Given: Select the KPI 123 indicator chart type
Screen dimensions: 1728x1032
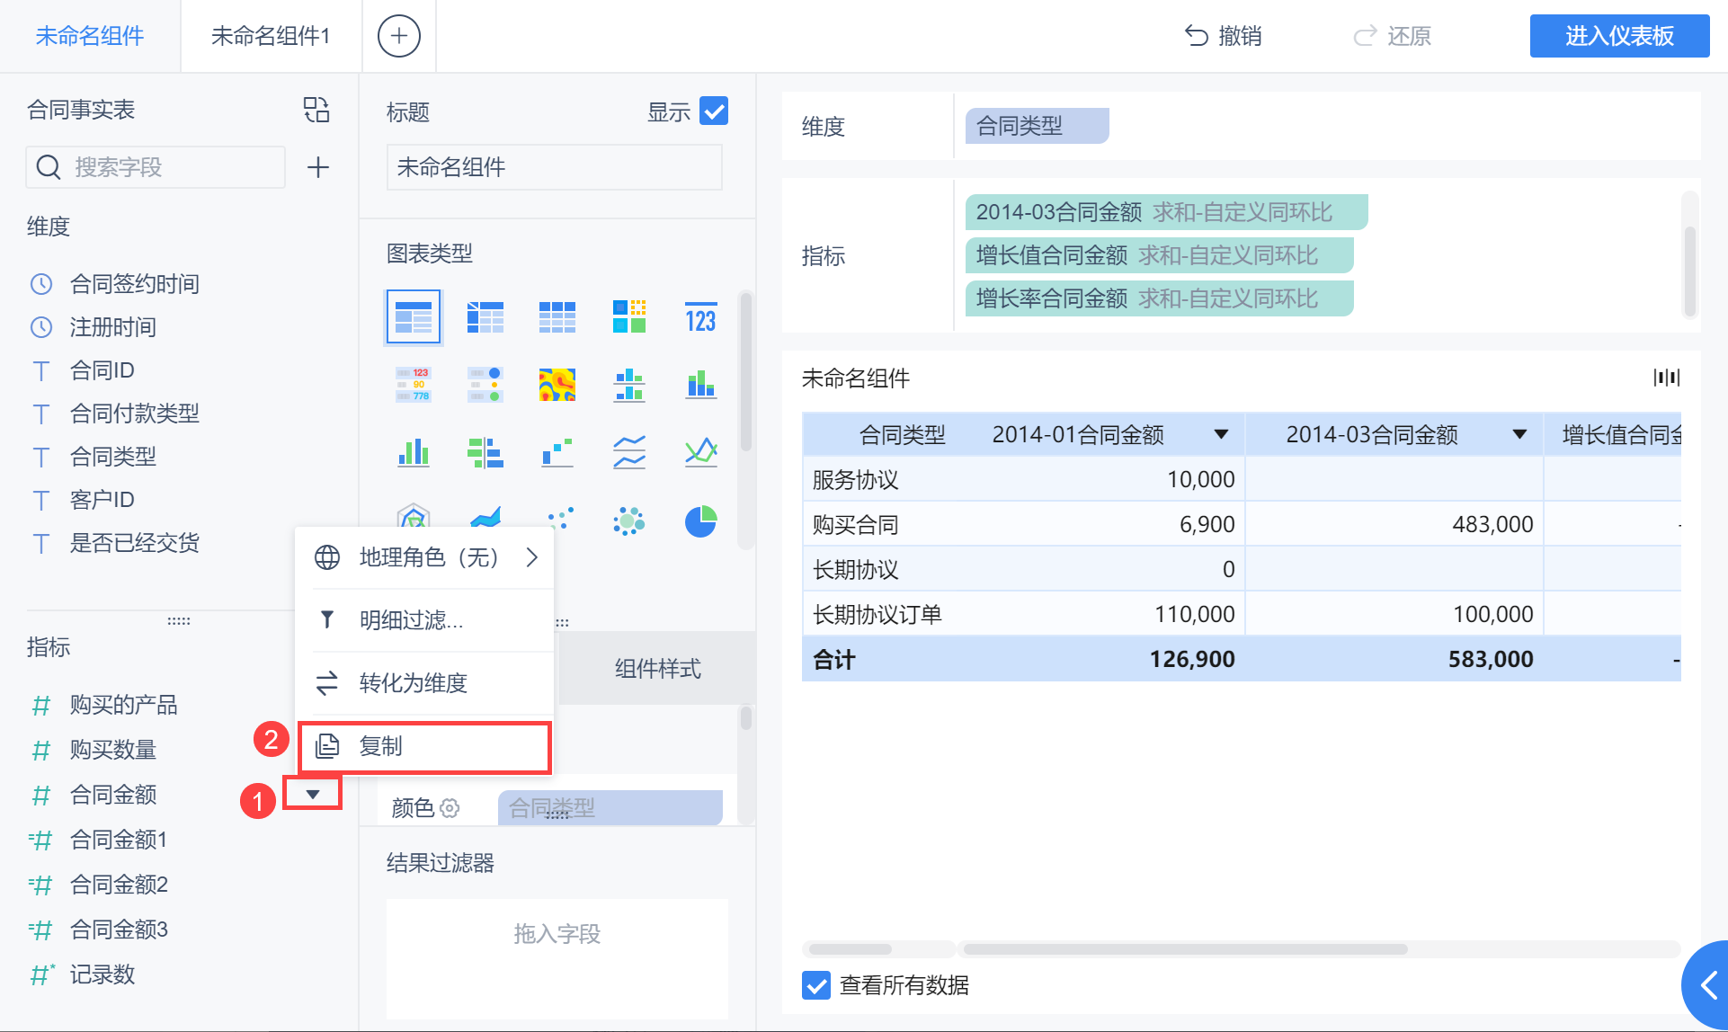Looking at the screenshot, I should (700, 317).
